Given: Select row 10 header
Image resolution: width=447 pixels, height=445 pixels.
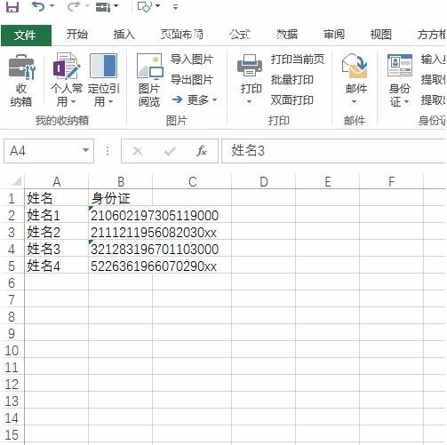Looking at the screenshot, I should click(12, 350).
